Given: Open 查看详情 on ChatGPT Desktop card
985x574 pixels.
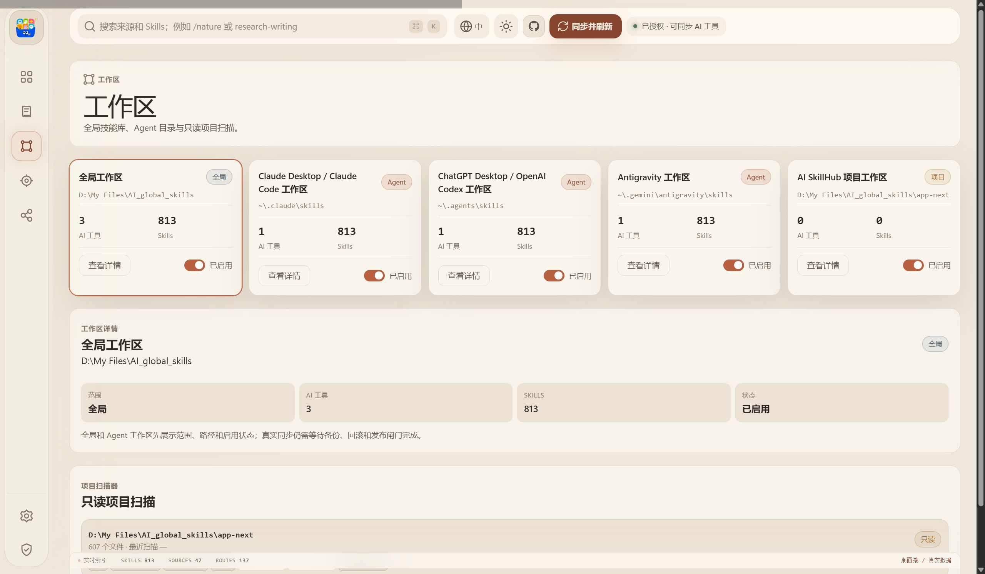Looking at the screenshot, I should point(464,276).
